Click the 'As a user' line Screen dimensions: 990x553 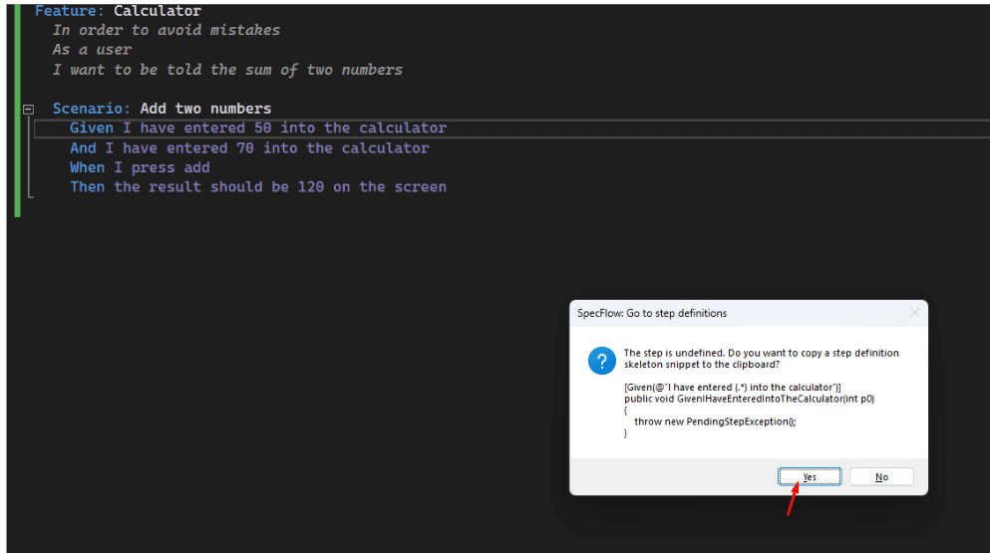coord(92,49)
